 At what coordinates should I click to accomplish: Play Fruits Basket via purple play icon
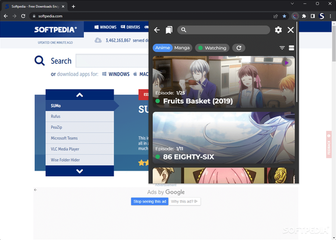[287, 63]
